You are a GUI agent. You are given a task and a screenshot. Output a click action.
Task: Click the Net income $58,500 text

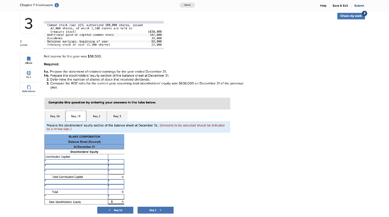pos(73,56)
